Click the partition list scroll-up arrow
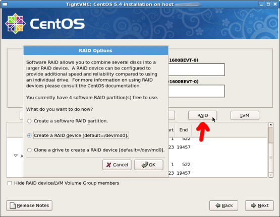Screen dimensions: 280x217 (x=271, y=125)
